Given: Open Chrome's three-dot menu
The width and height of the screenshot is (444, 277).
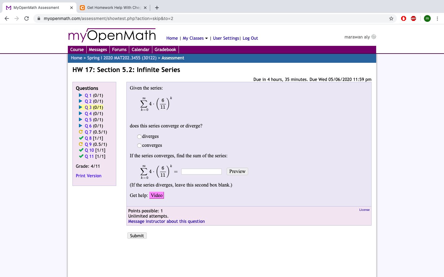Looking at the screenshot, I should tap(438, 18).
